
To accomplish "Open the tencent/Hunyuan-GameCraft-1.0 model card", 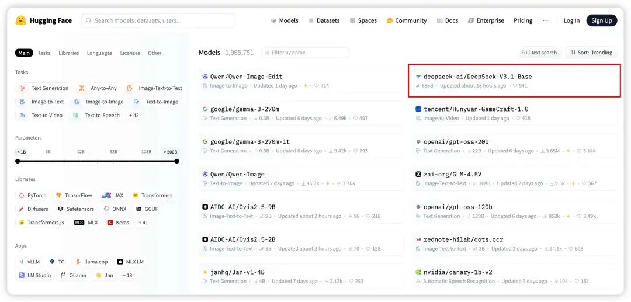I will [x=514, y=113].
